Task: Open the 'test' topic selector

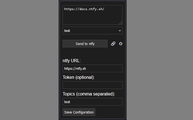Action: click(x=92, y=31)
